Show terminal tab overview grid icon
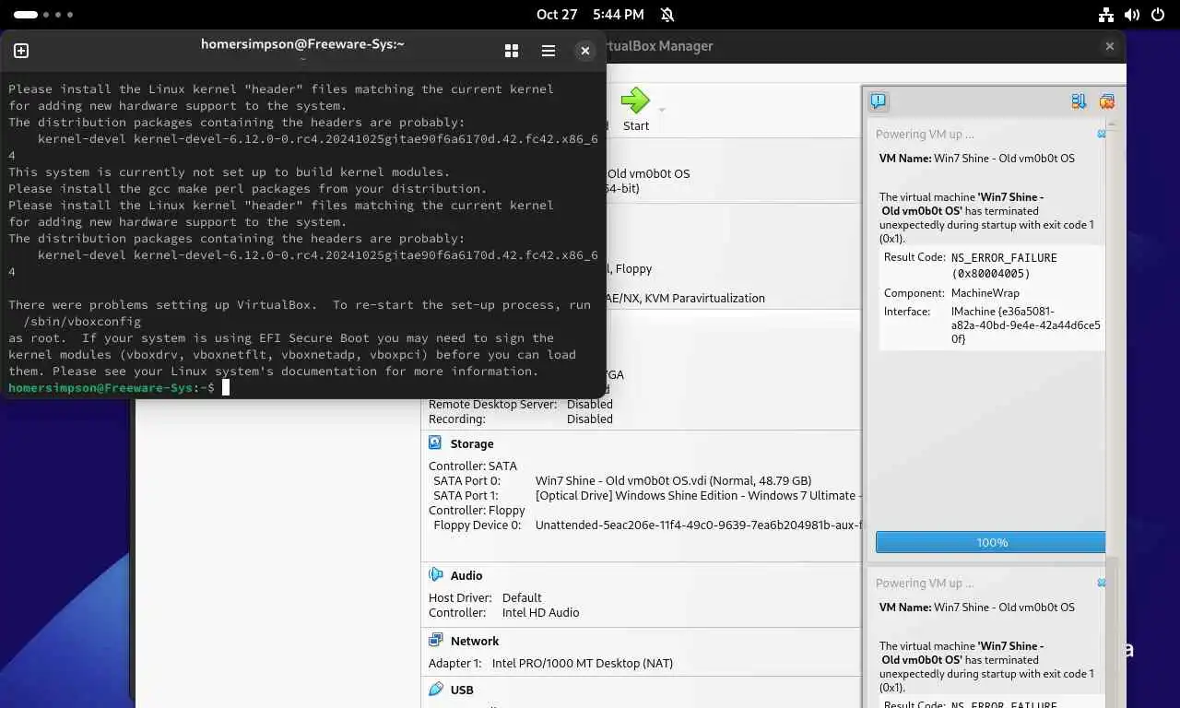The height and width of the screenshot is (708, 1180). click(x=512, y=51)
